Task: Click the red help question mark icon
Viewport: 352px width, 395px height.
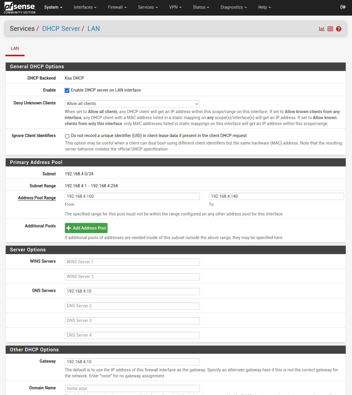Action: 339,29
